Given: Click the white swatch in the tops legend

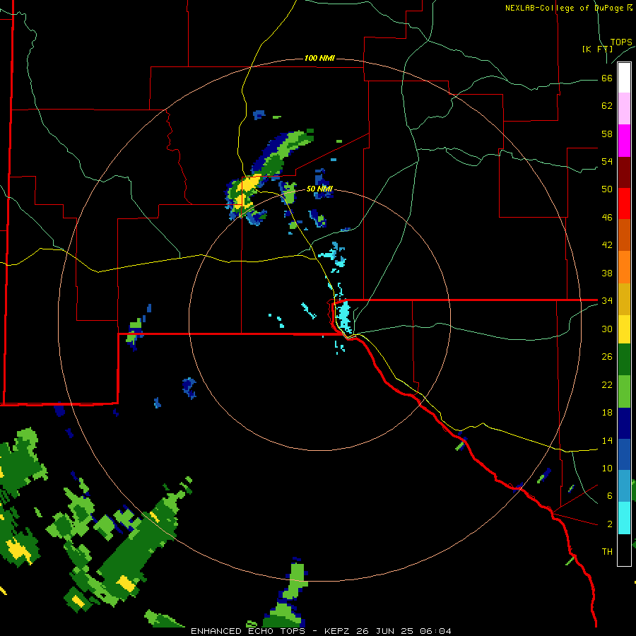Looking at the screenshot, I should [x=624, y=78].
